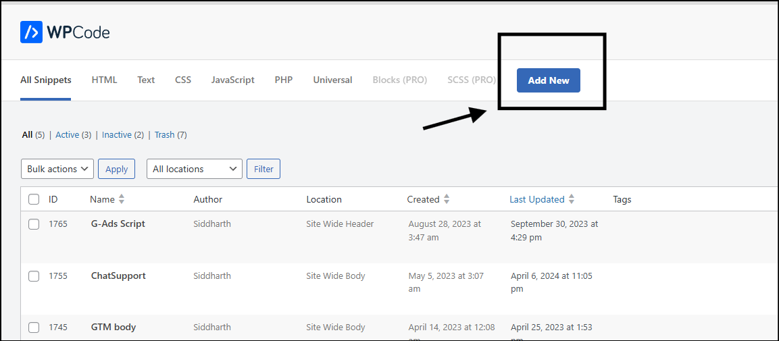Open the GTM body snippet
779x341 pixels.
coord(114,327)
